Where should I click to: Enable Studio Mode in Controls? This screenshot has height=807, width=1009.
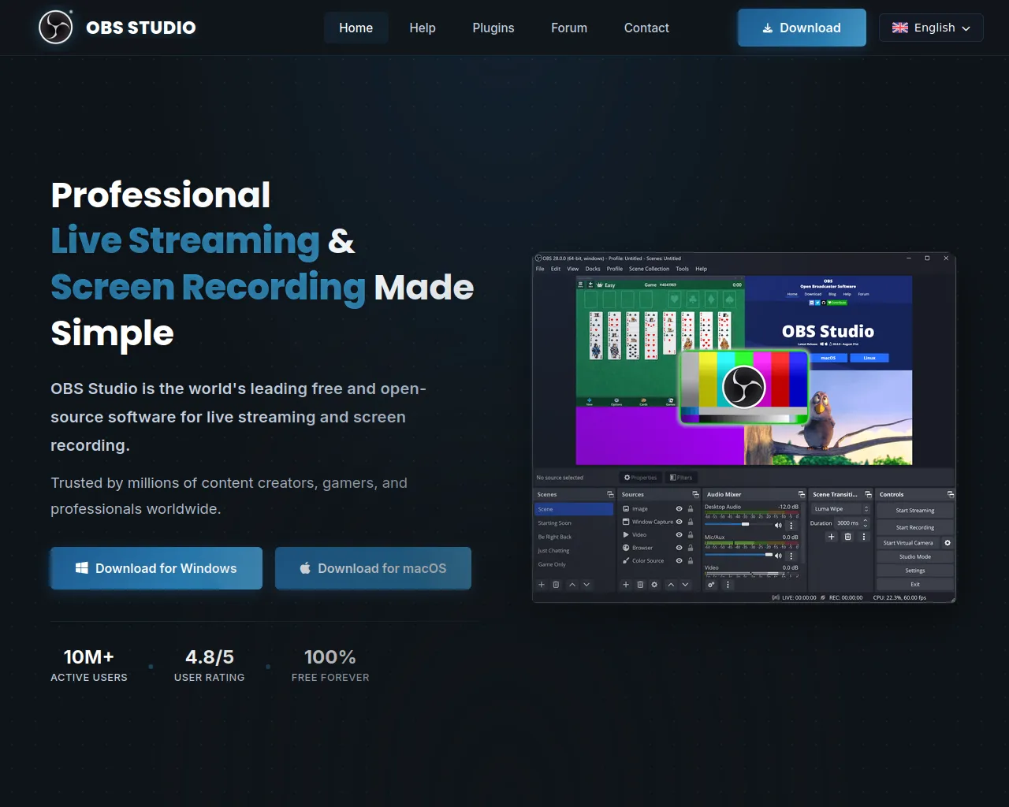click(915, 557)
